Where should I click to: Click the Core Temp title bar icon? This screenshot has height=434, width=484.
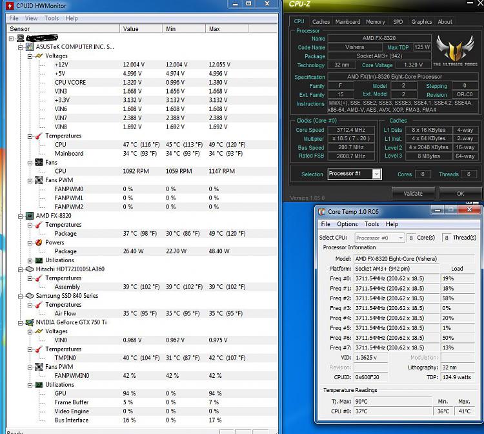[x=321, y=212]
